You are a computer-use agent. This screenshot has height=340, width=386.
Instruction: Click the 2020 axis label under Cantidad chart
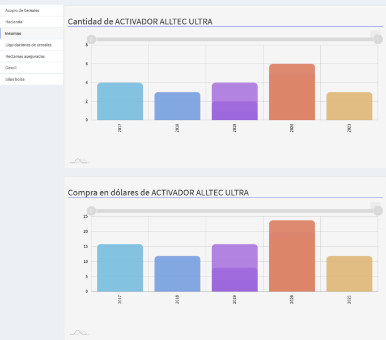point(292,128)
